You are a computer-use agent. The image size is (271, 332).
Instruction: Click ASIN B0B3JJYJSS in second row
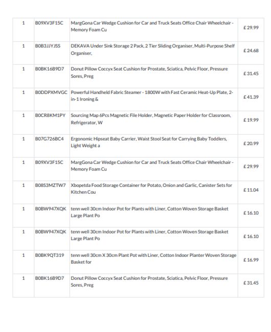point(48,46)
